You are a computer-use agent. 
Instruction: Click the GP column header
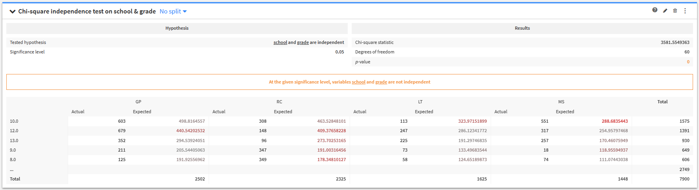[138, 102]
